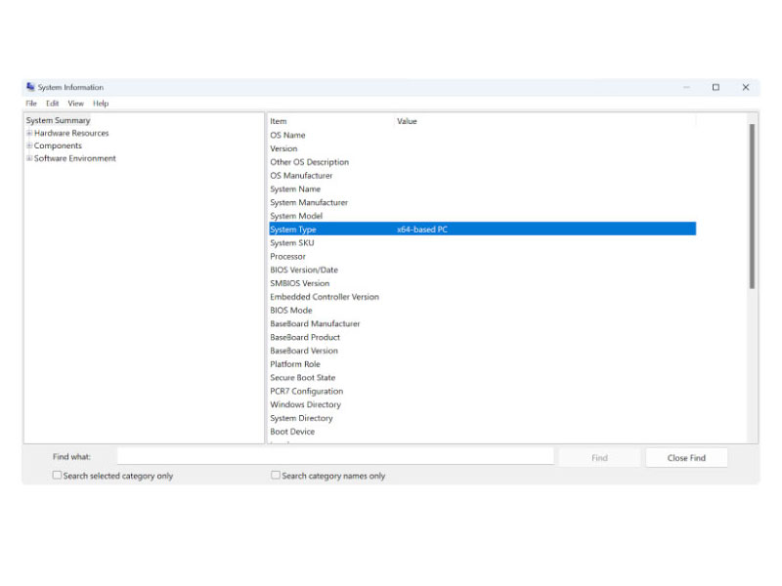The height and width of the screenshot is (586, 782).
Task: Click the System Information app icon in title bar
Action: [x=30, y=87]
